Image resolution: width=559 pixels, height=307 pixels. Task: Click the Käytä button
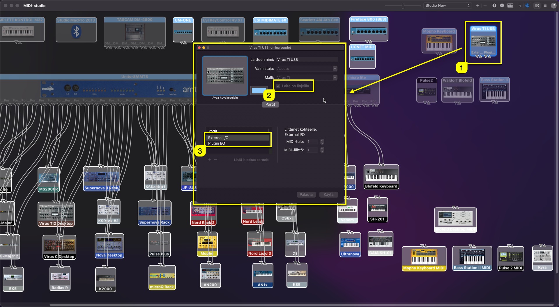tap(328, 195)
